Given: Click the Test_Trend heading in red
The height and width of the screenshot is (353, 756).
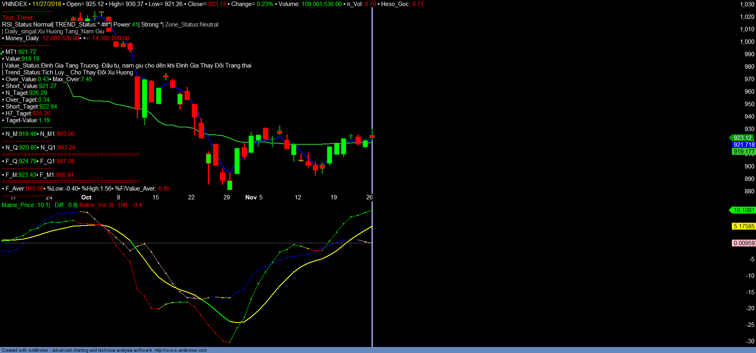Looking at the screenshot, I should [x=18, y=18].
